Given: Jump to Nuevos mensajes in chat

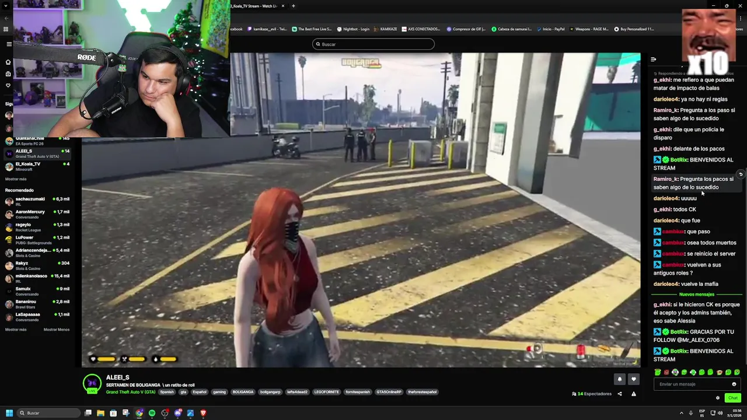Looking at the screenshot, I should (x=696, y=295).
